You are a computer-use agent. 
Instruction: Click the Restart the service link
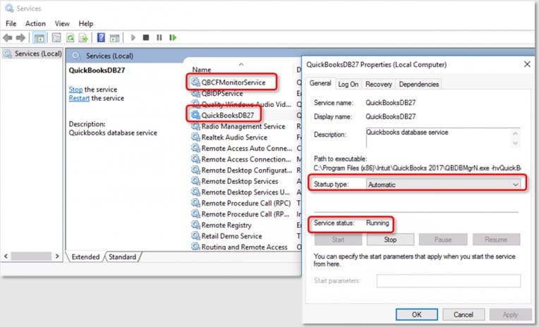click(x=79, y=98)
